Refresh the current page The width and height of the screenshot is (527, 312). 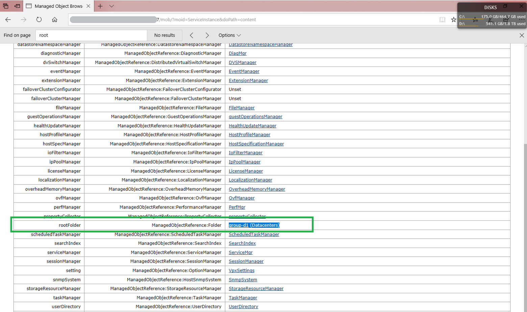click(39, 20)
